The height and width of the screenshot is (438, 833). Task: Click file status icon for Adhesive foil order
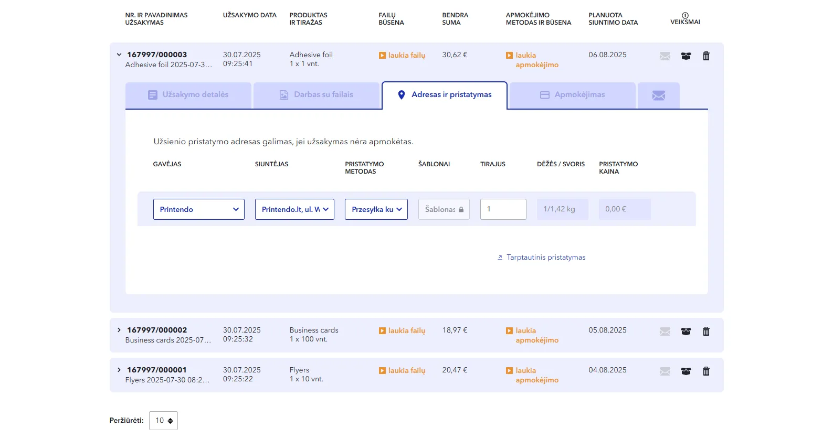click(383, 55)
